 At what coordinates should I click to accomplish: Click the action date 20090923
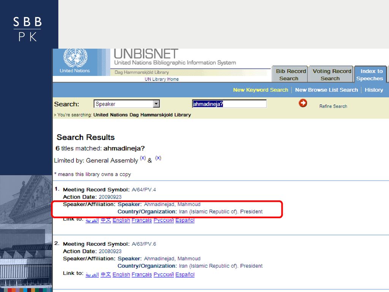[x=110, y=197]
